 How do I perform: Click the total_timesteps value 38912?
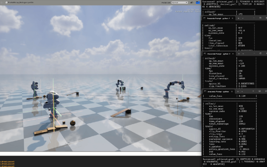pos(242,124)
